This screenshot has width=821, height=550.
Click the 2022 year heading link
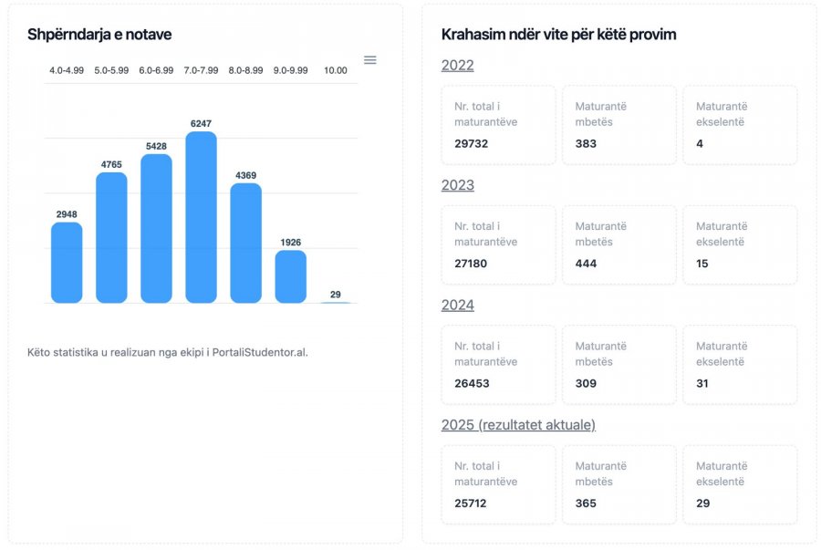pos(458,66)
